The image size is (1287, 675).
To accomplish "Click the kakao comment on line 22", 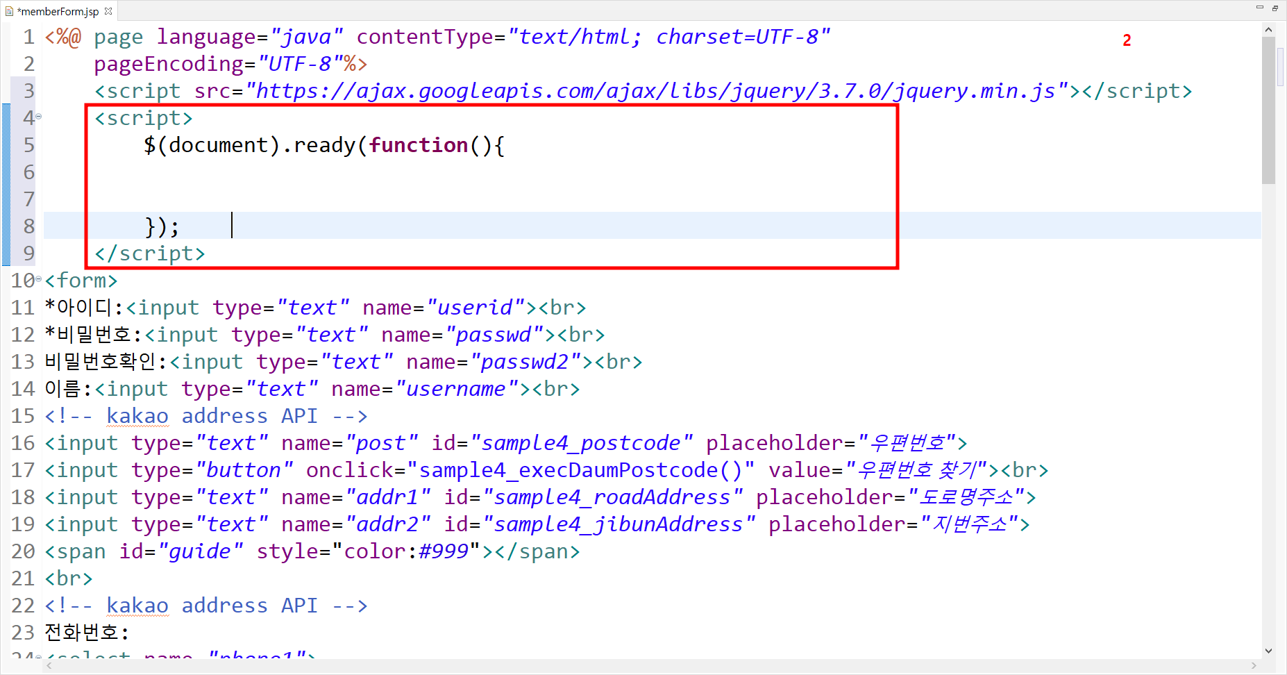I will 206,606.
